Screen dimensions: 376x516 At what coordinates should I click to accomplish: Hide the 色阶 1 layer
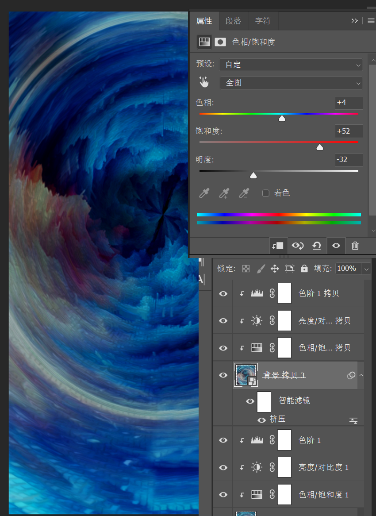(223, 440)
